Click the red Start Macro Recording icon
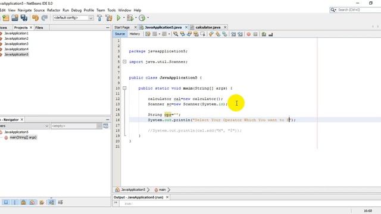 coord(248,34)
